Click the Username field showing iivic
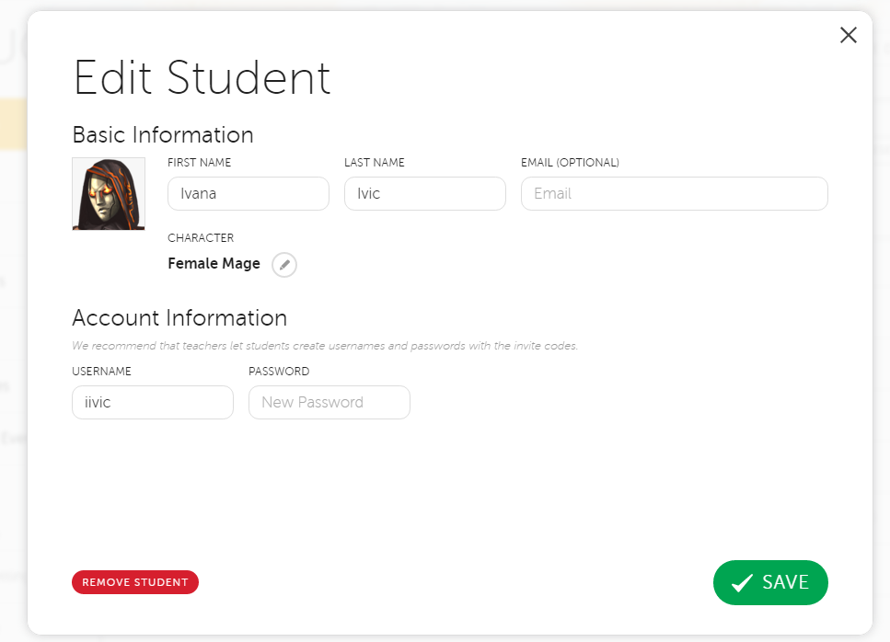890x642 pixels. pyautogui.click(x=152, y=402)
